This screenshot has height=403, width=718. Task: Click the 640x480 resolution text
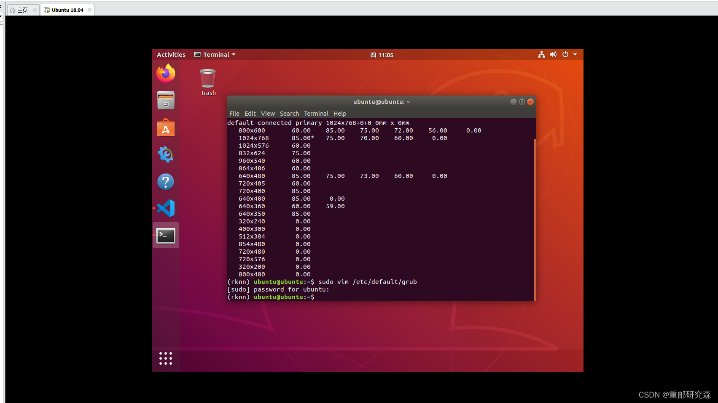pyautogui.click(x=252, y=176)
